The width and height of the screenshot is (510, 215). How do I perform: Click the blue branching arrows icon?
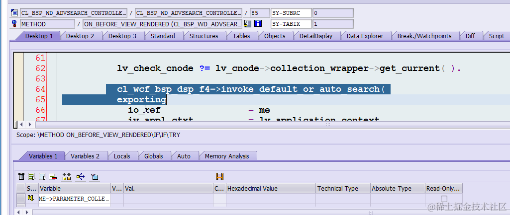pyautogui.click(x=81, y=177)
